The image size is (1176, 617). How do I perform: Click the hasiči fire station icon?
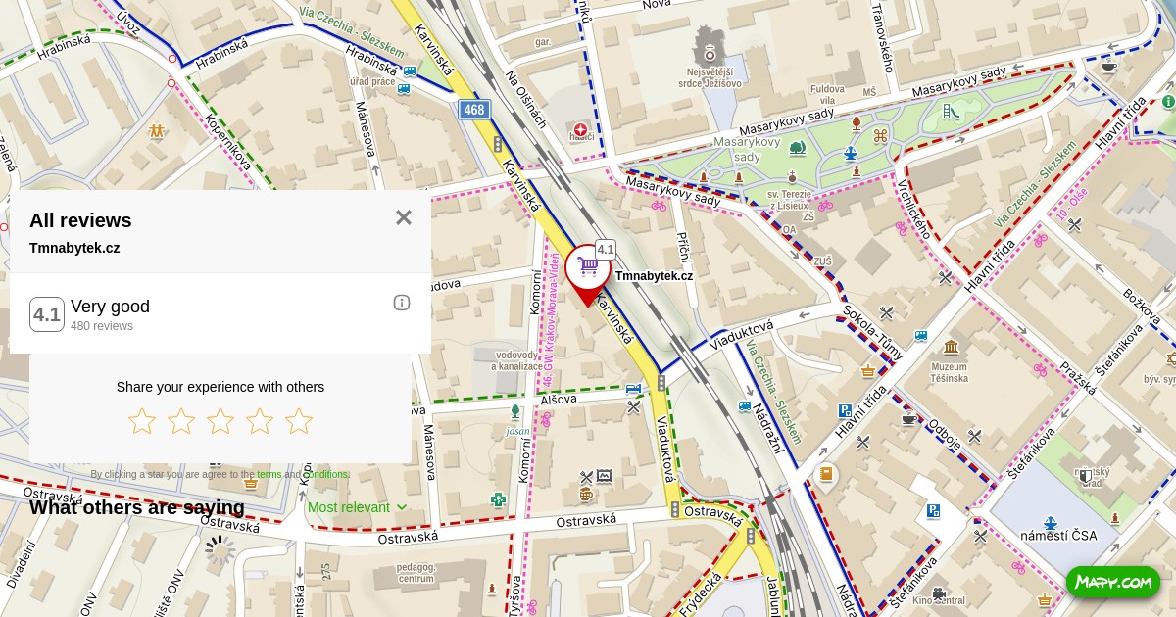coord(581,129)
